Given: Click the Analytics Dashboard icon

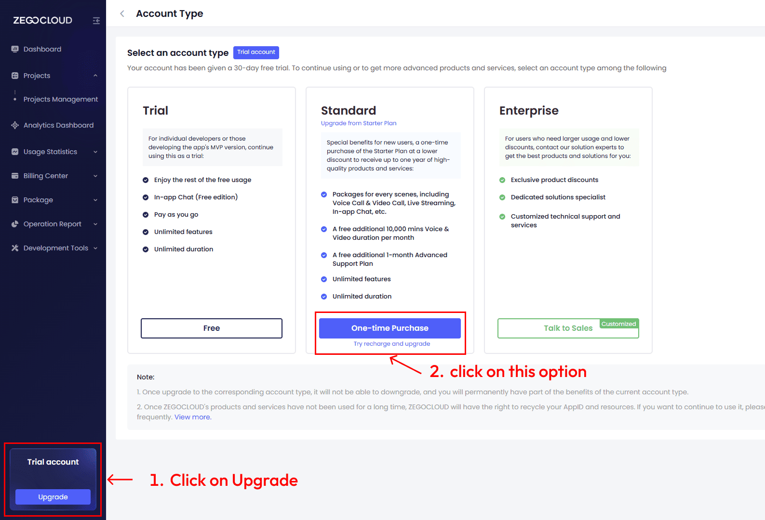Looking at the screenshot, I should [15, 125].
